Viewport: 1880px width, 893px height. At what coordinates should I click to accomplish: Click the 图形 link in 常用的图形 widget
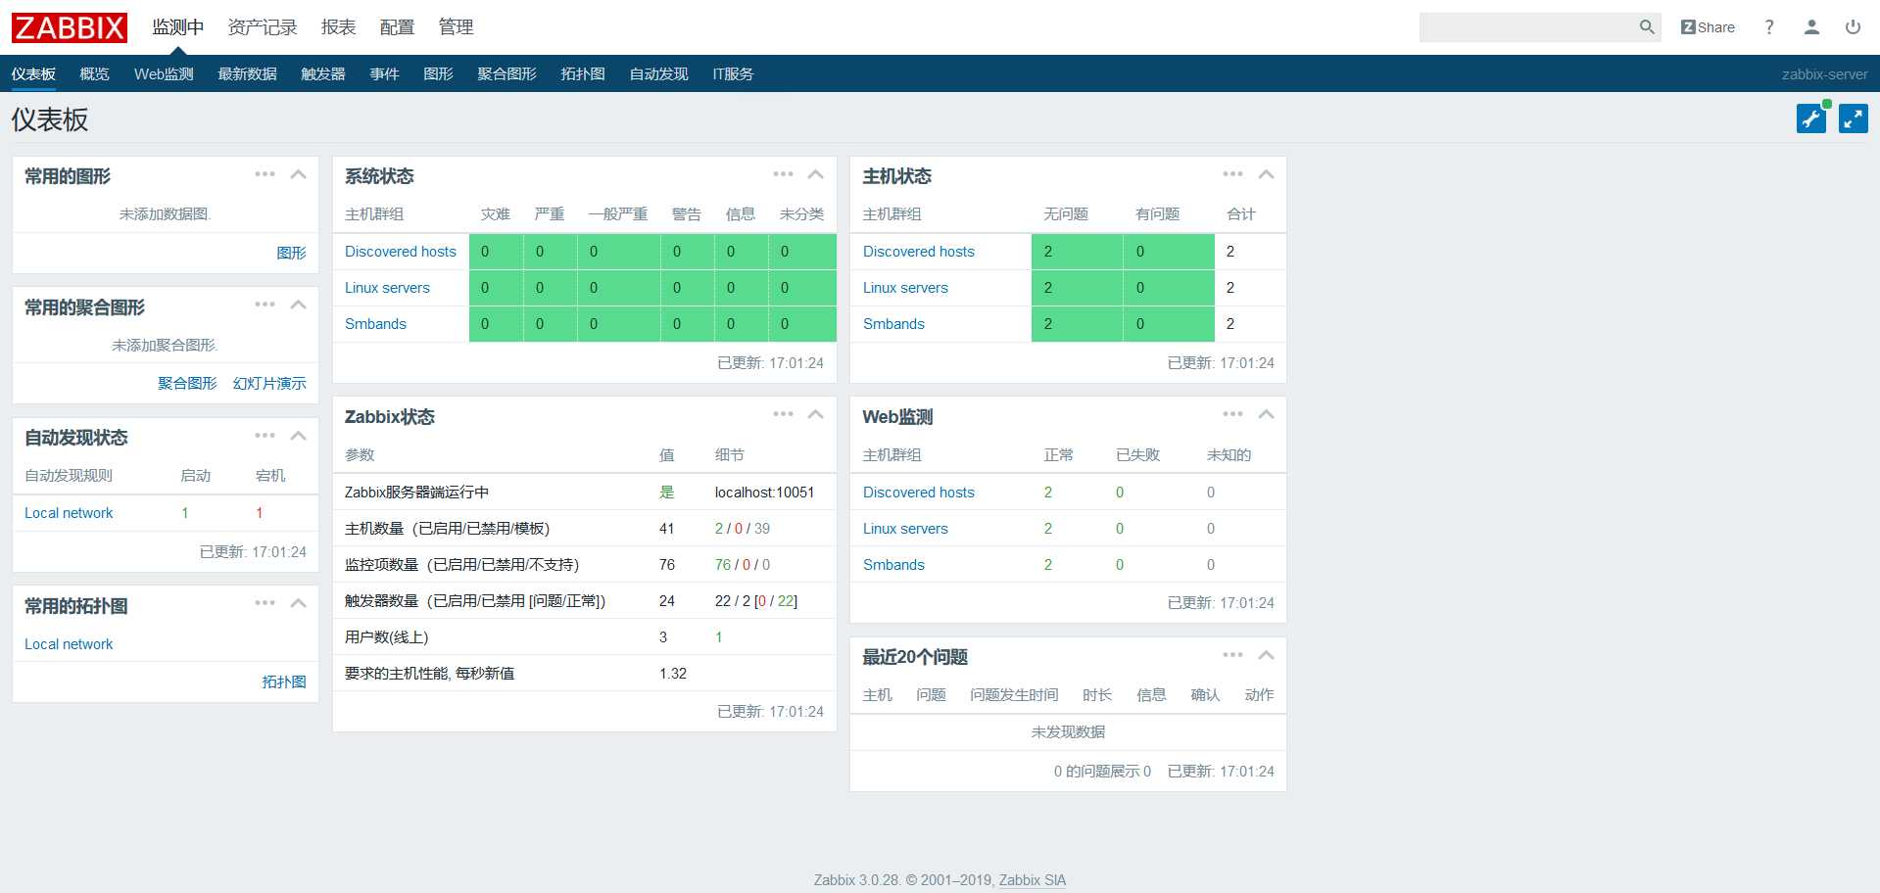pyautogui.click(x=291, y=253)
